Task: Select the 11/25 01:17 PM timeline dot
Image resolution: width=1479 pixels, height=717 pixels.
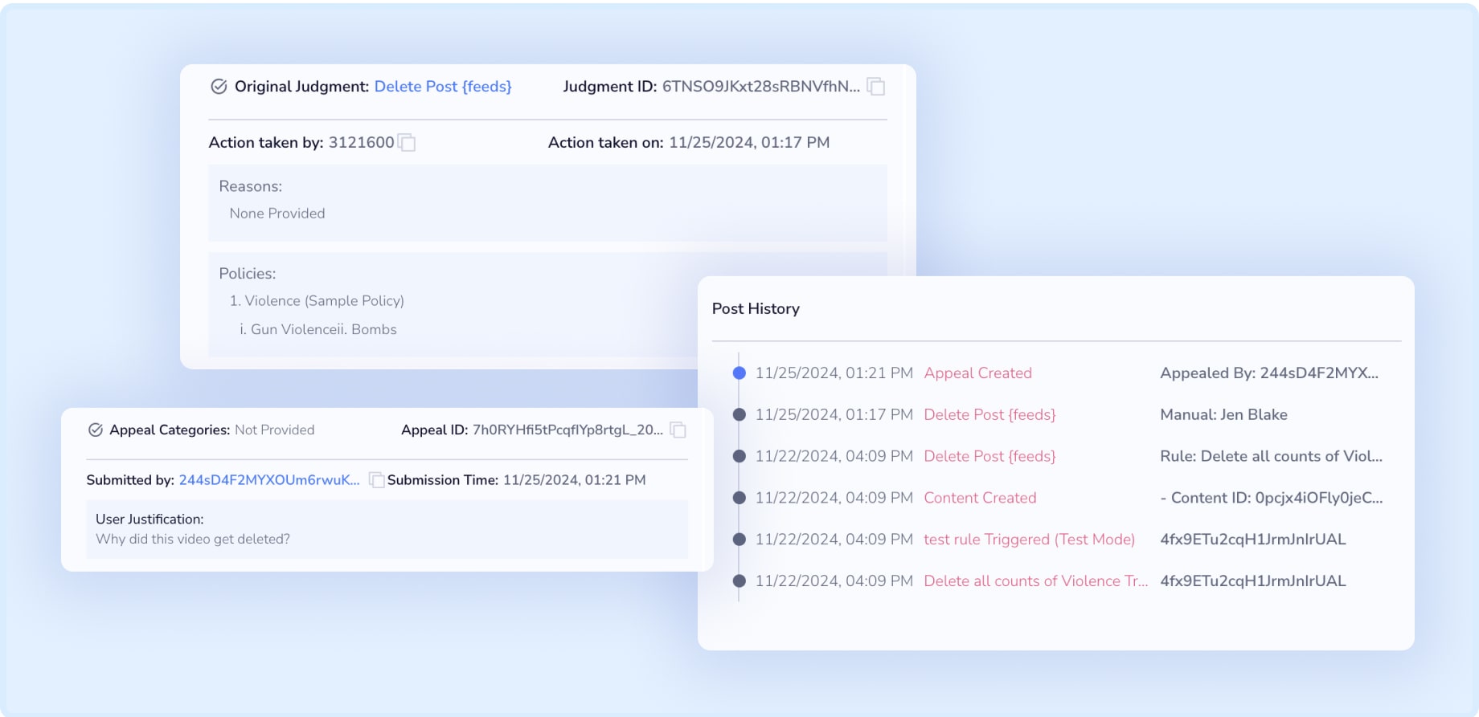Action: coord(739,415)
